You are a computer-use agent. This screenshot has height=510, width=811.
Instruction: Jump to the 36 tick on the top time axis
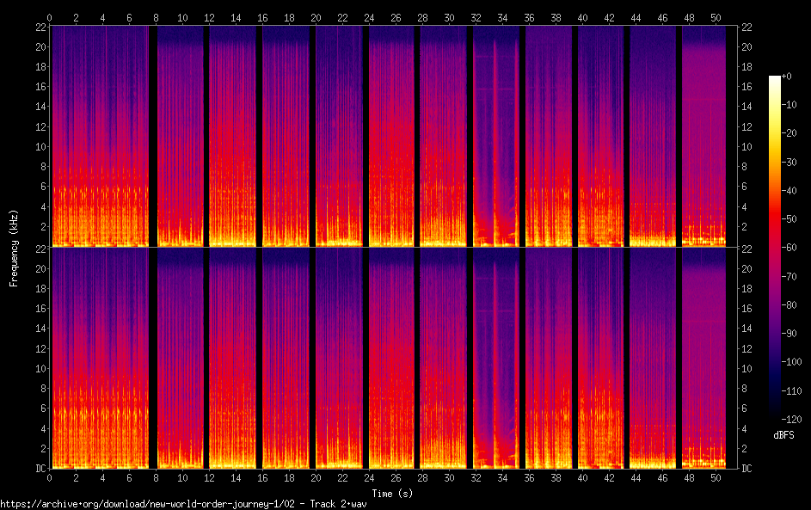pyautogui.click(x=529, y=17)
